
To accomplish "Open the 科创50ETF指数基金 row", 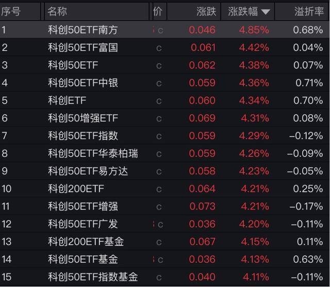I will [93, 277].
